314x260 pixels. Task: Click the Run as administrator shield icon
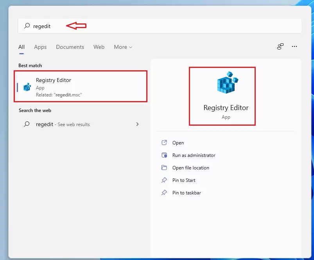pos(164,155)
